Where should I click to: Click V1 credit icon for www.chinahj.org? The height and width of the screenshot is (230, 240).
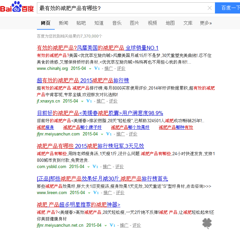(x=97, y=69)
